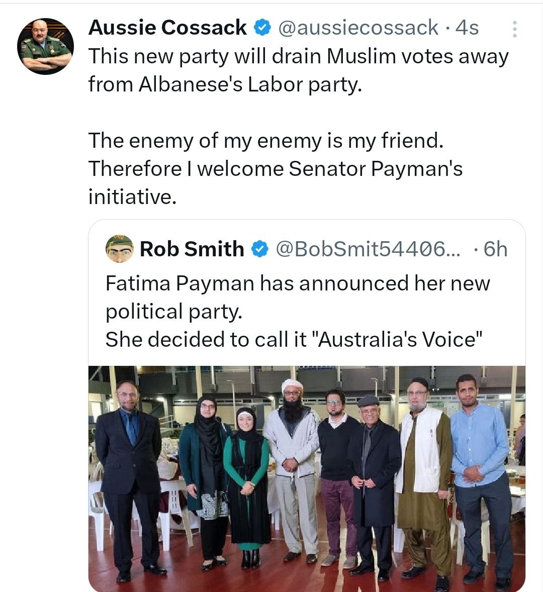Click the "from Albanese's Labor party." line
The height and width of the screenshot is (592, 543).
225,84
